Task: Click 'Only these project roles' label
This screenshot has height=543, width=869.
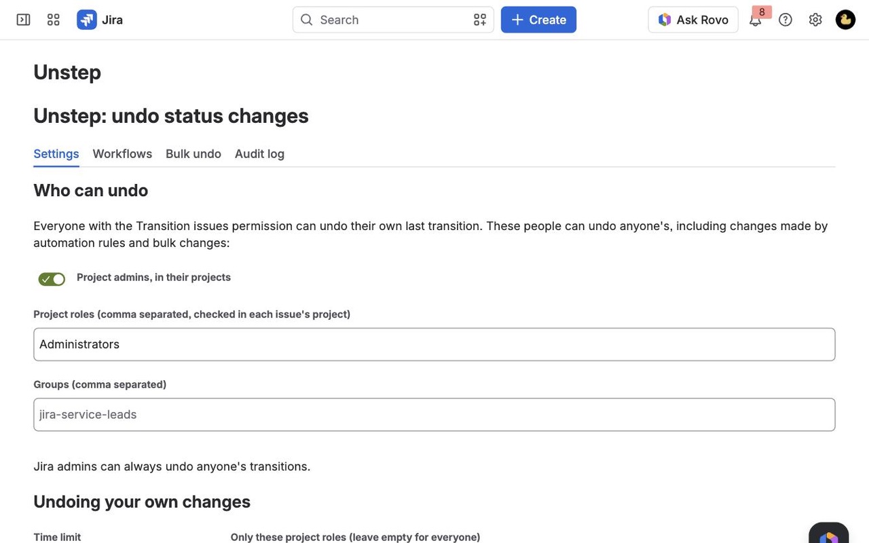Action: tap(355, 537)
